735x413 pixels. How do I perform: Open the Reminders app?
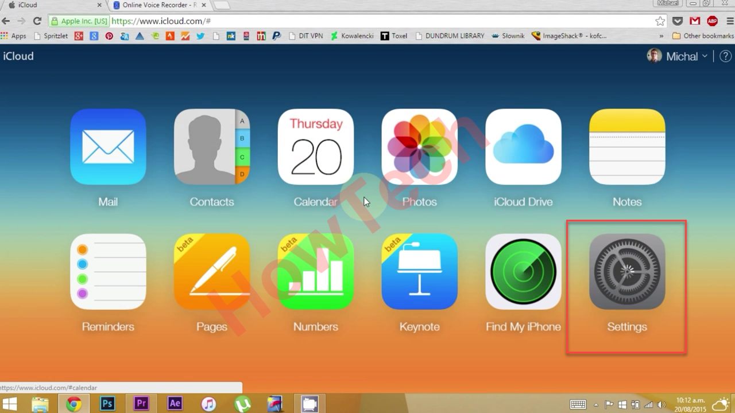pyautogui.click(x=108, y=271)
